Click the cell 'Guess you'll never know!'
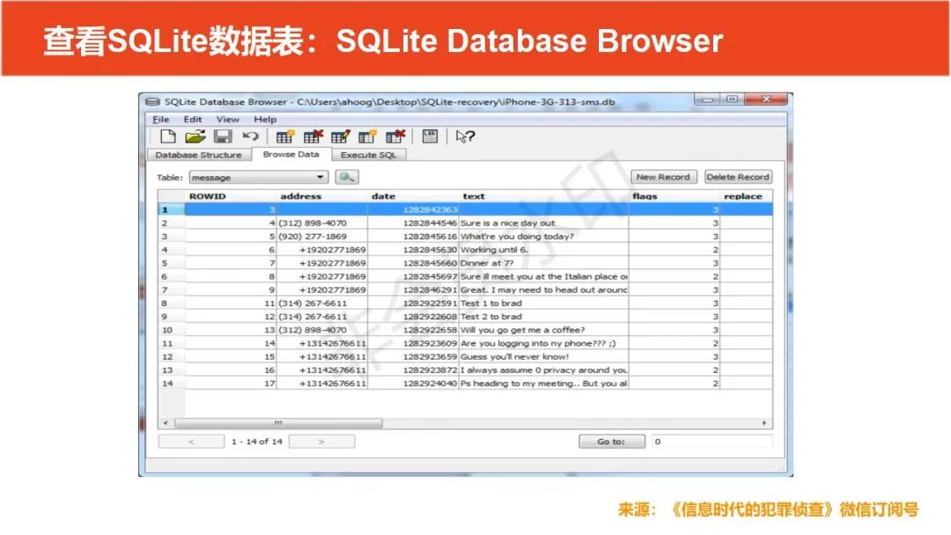Image resolution: width=951 pixels, height=535 pixels. (544, 357)
